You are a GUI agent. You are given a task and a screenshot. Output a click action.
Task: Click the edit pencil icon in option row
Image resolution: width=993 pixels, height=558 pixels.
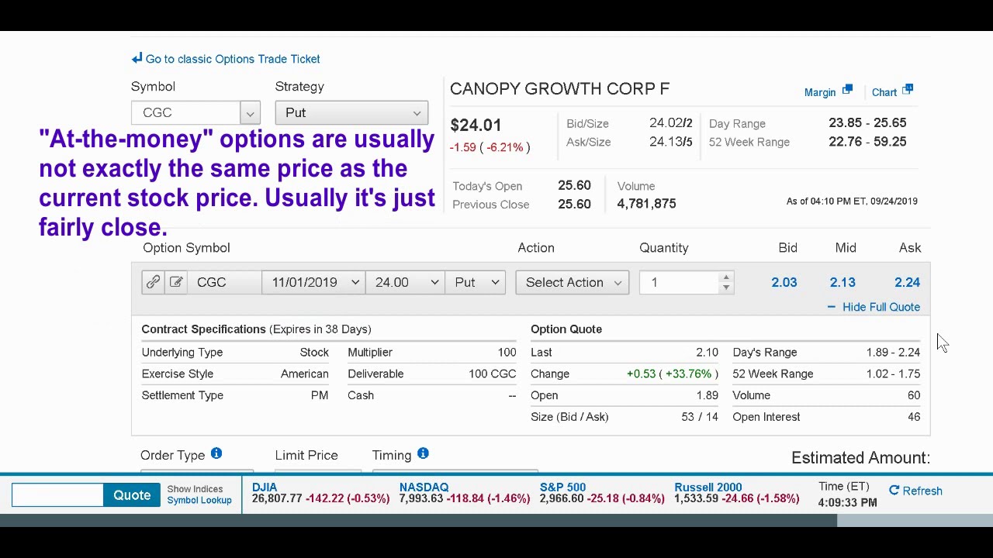click(x=176, y=282)
